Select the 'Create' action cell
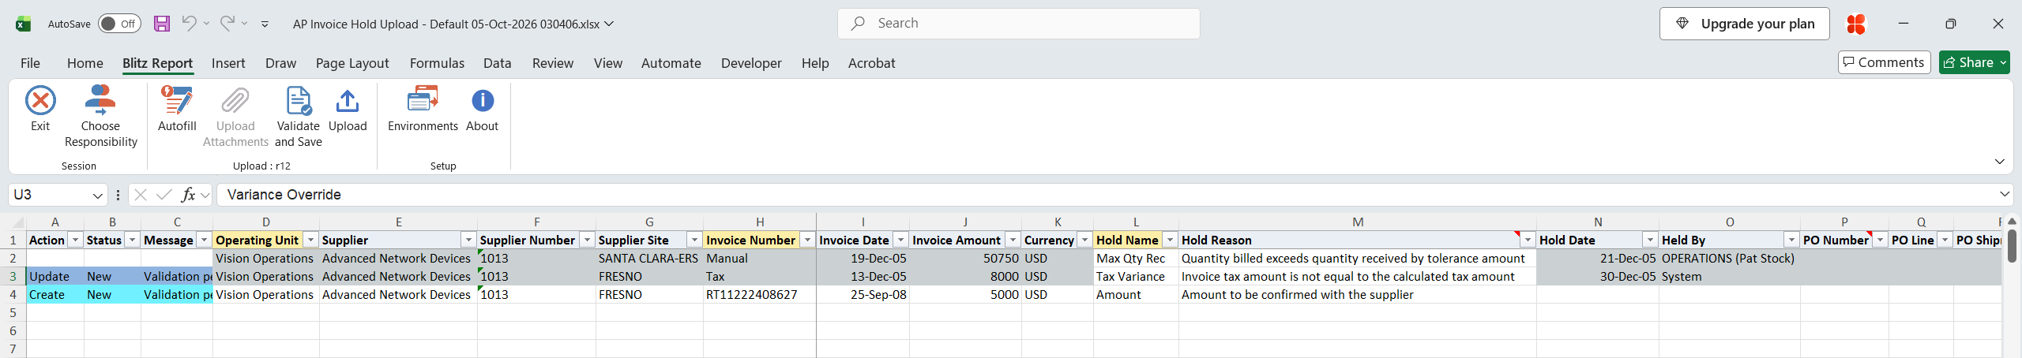 pos(55,294)
